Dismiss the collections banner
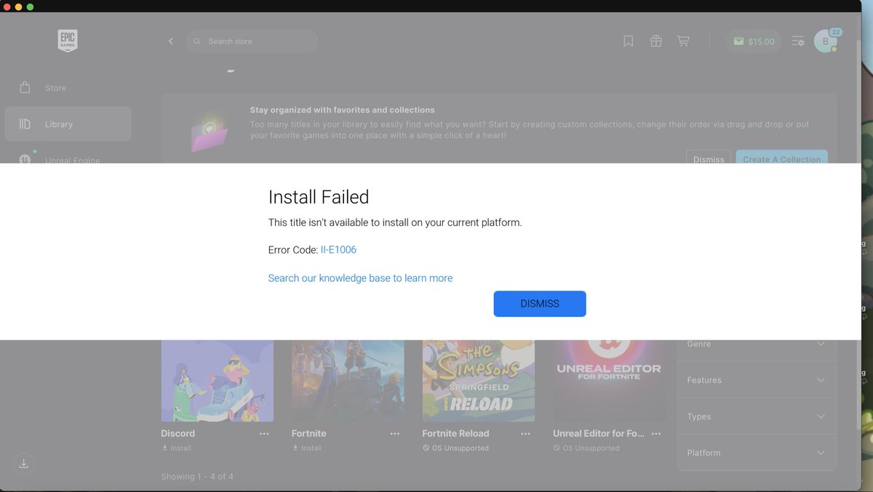This screenshot has height=492, width=873. click(x=709, y=158)
